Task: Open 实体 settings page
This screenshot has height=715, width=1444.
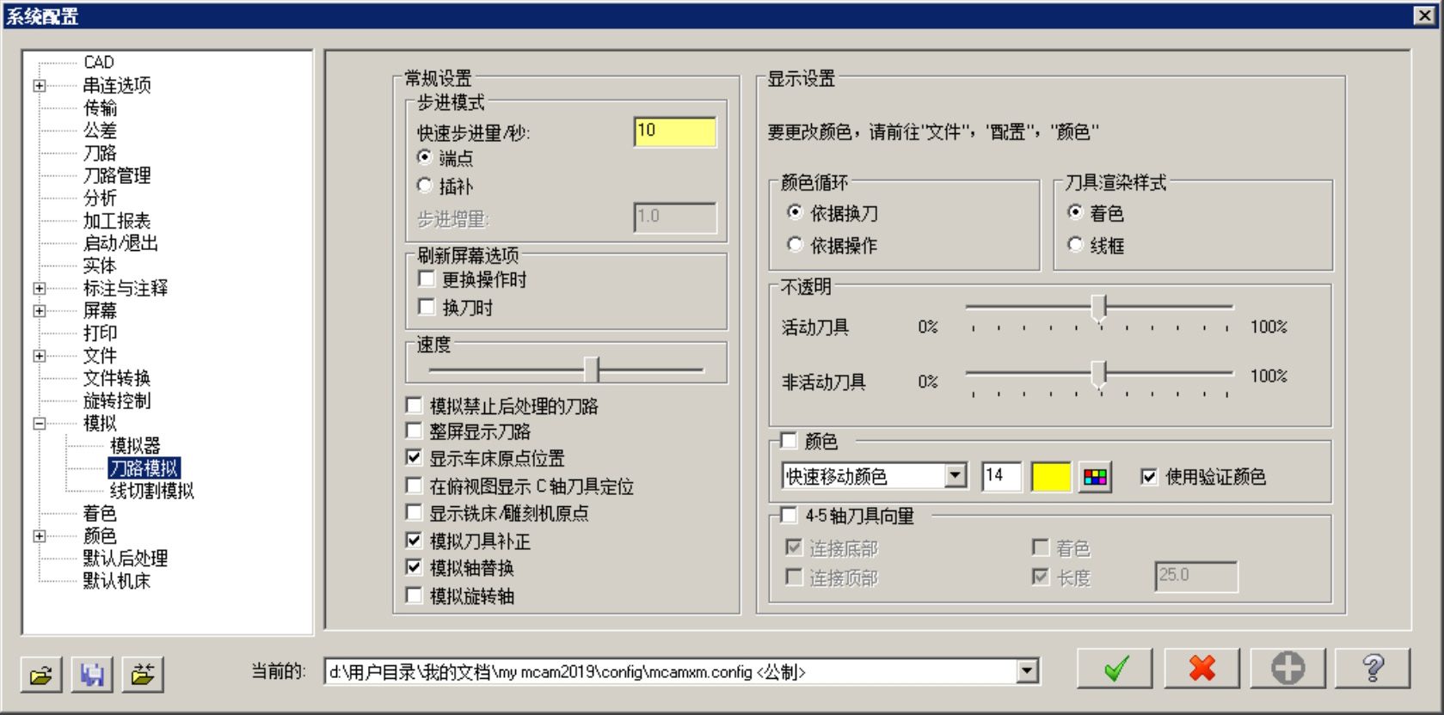Action: pyautogui.click(x=100, y=266)
